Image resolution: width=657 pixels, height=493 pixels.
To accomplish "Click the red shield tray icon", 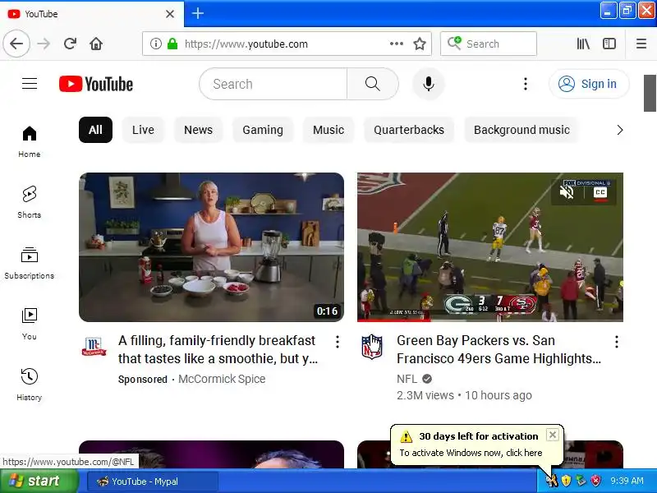I will [596, 481].
